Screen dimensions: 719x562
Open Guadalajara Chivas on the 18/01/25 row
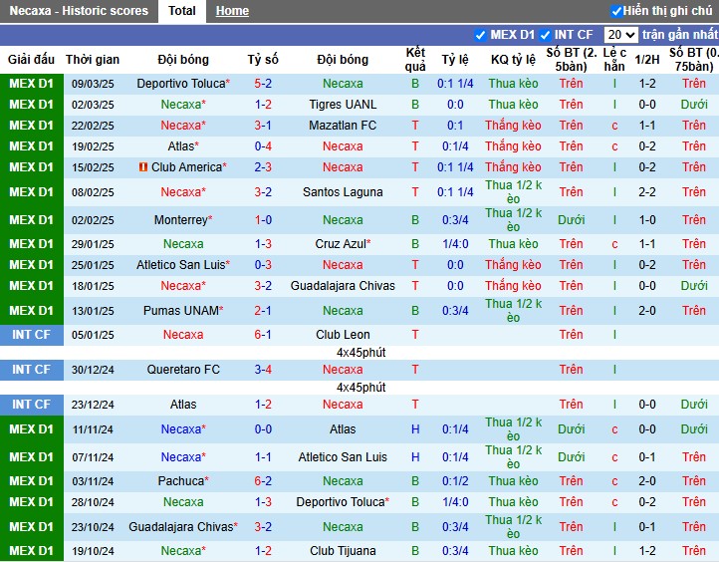click(343, 286)
